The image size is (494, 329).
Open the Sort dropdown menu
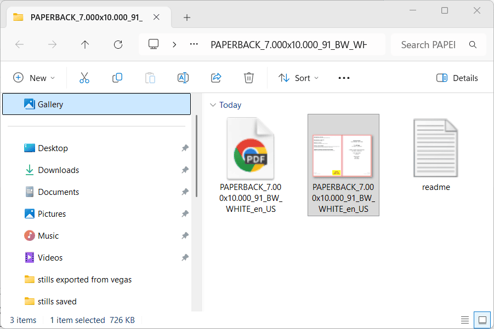tap(298, 78)
